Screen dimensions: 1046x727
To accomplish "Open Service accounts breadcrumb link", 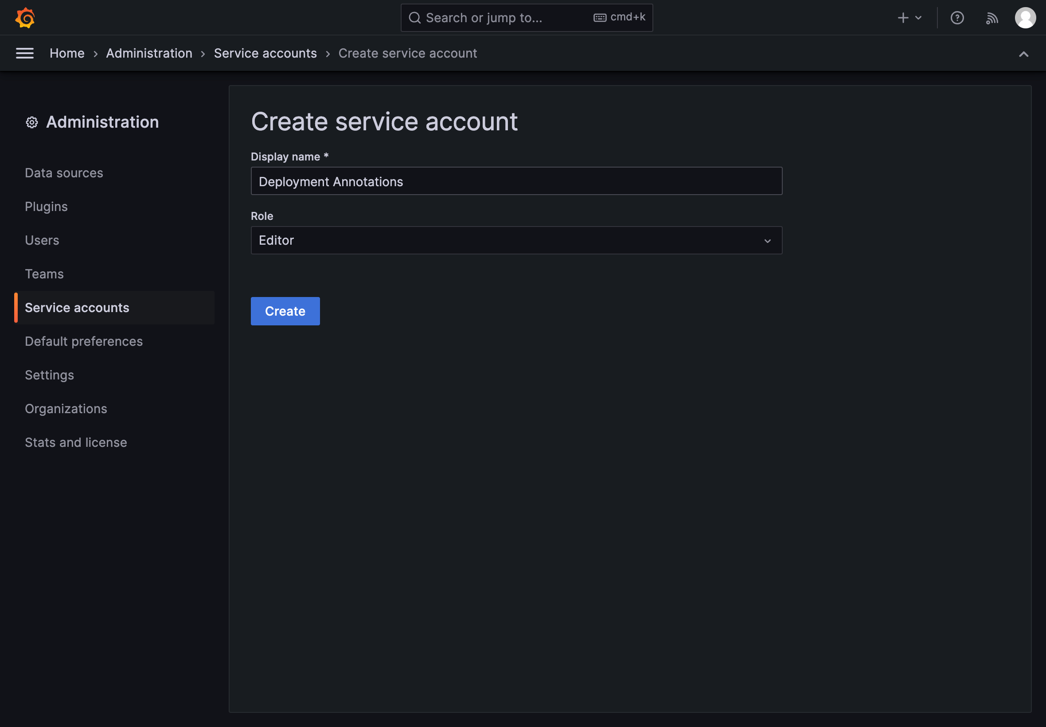I will (x=265, y=53).
